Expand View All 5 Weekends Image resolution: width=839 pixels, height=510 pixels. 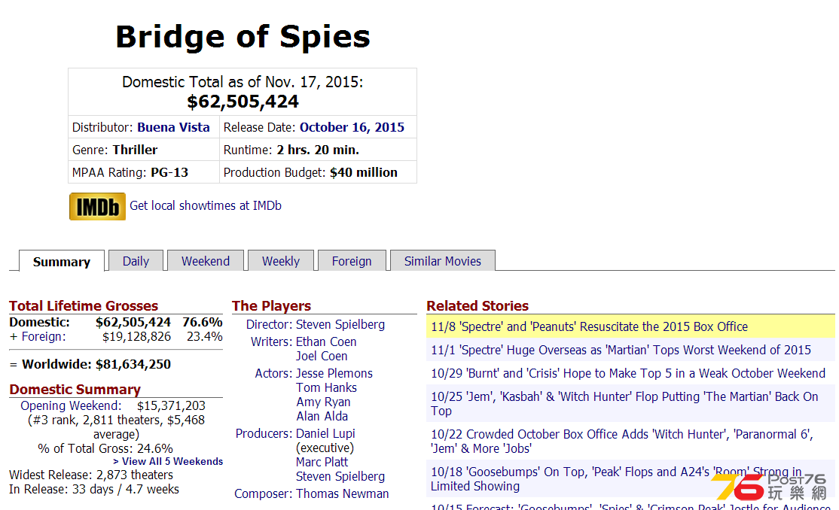168,461
